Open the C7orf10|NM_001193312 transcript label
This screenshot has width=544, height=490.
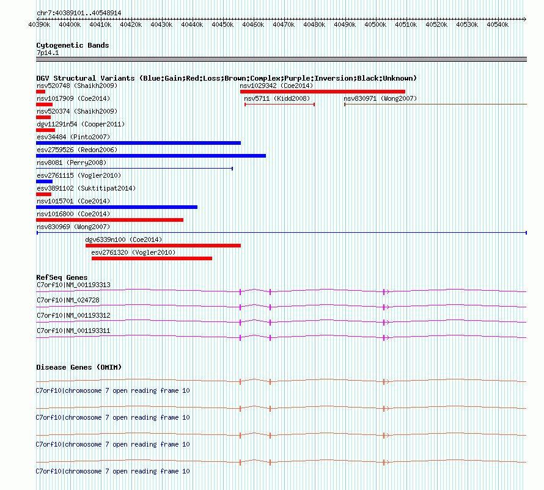[x=73, y=316]
